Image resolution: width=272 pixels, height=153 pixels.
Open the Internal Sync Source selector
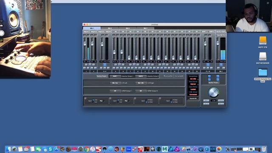click(x=193, y=84)
